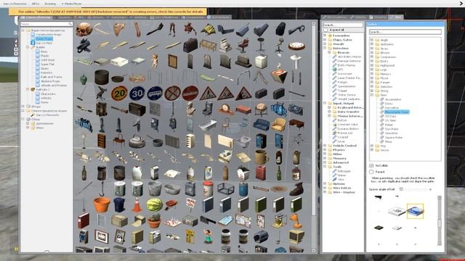Select the blue gate model thumbnail
This screenshot has height=261, width=465.
point(415,211)
